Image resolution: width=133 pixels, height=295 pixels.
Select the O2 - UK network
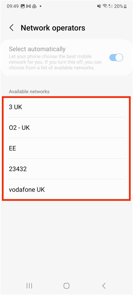coord(66,127)
